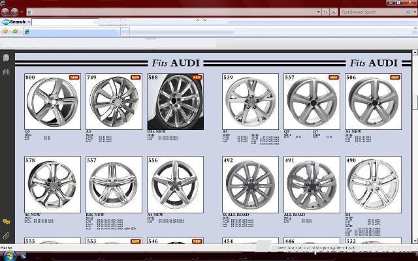
Task: Open a new blank tab
Action: click(125, 32)
